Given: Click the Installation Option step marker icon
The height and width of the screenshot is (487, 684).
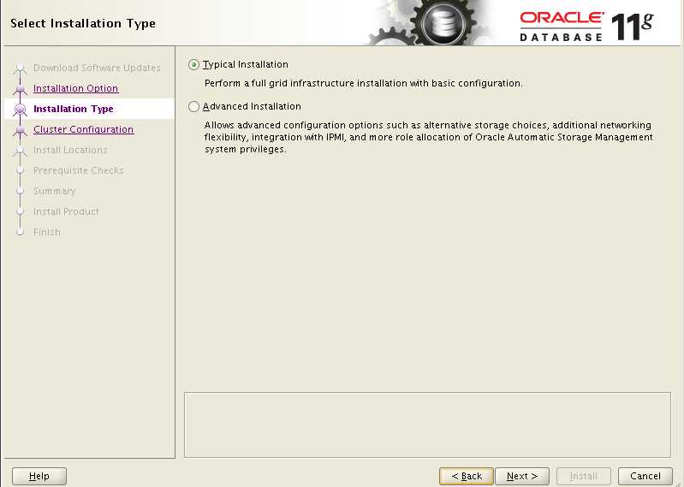Looking at the screenshot, I should 20,89.
